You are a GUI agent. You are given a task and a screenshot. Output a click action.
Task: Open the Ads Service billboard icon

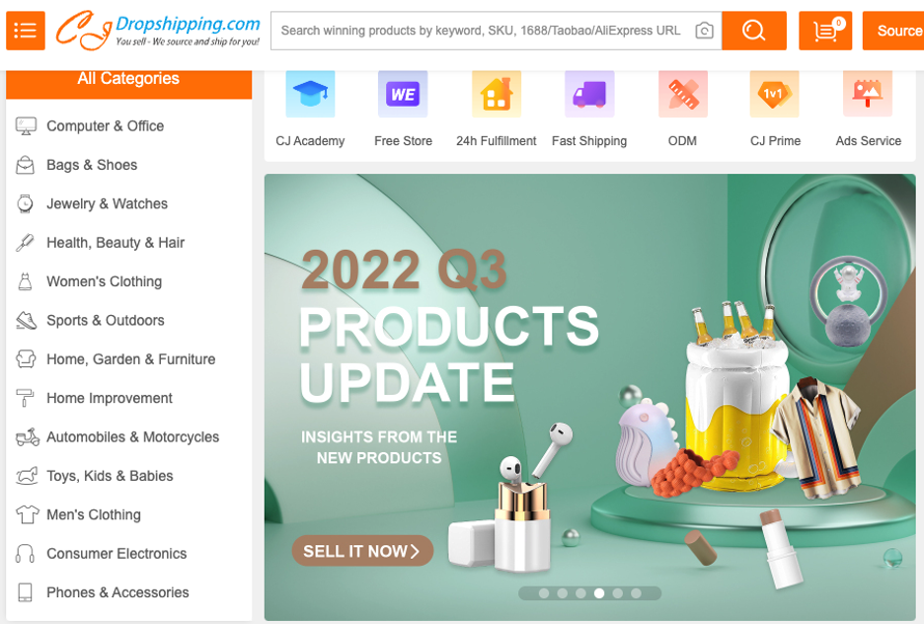pos(868,94)
